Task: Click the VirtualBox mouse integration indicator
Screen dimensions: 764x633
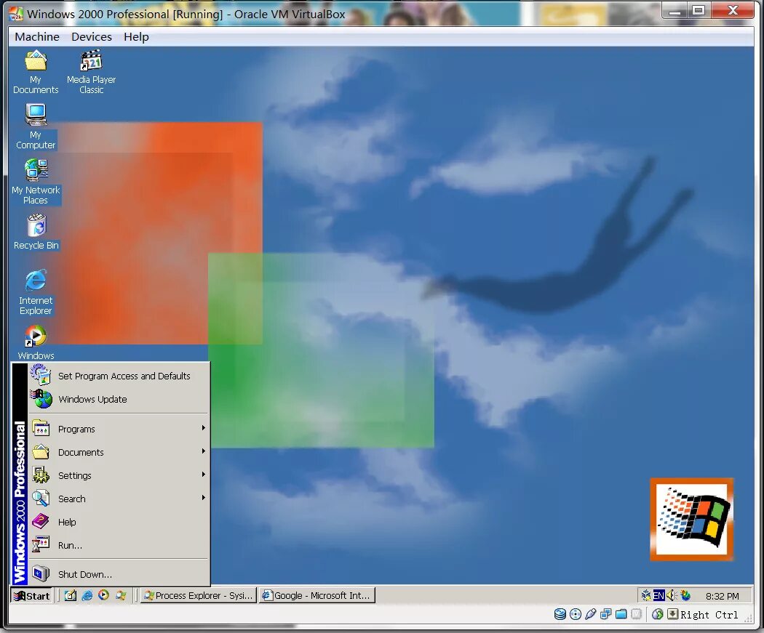Action: coord(657,614)
